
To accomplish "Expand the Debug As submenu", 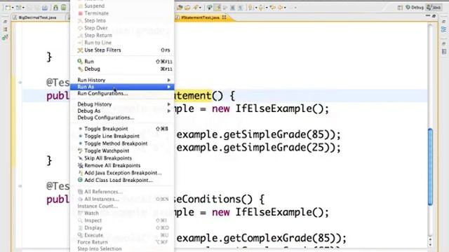I will click(122, 111).
